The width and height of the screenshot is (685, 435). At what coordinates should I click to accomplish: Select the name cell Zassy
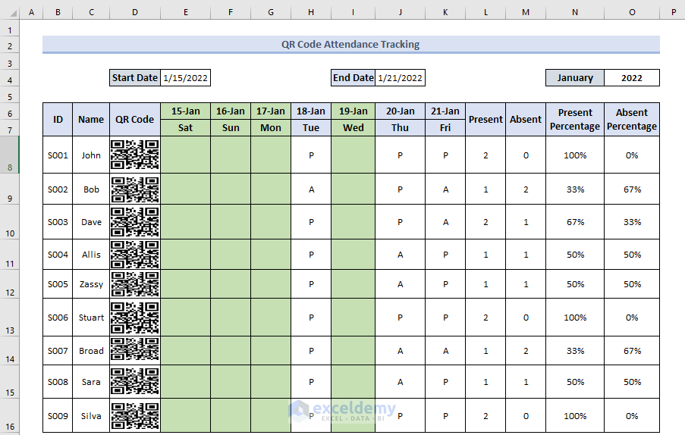[x=91, y=284]
